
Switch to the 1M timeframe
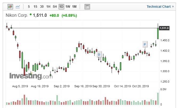pyautogui.click(x=74, y=7)
